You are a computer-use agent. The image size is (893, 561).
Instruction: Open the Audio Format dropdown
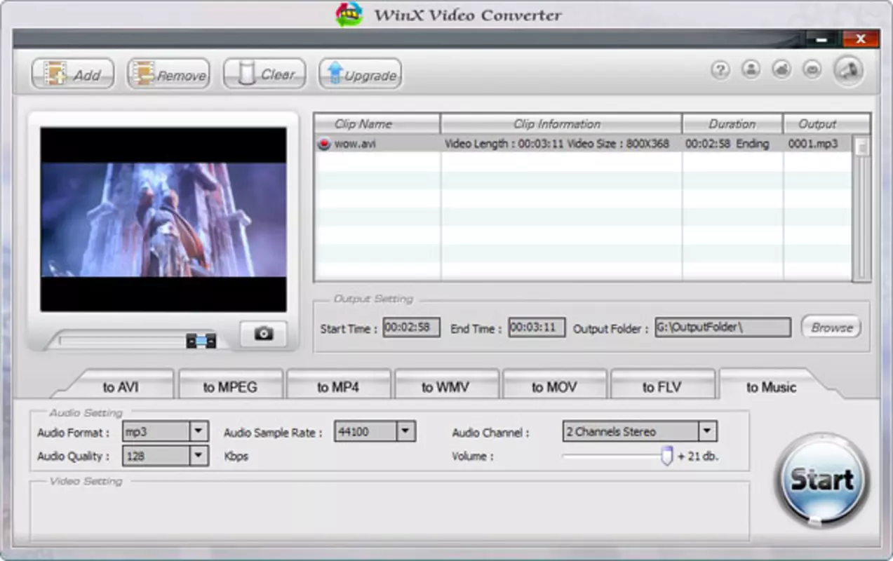pyautogui.click(x=166, y=432)
